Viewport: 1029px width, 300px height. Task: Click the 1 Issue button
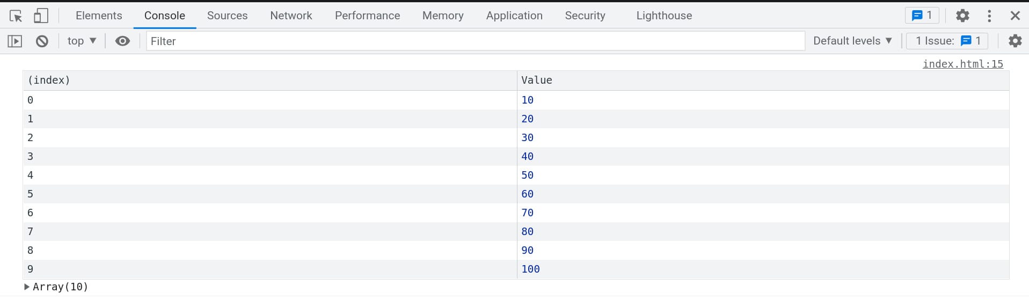[947, 41]
